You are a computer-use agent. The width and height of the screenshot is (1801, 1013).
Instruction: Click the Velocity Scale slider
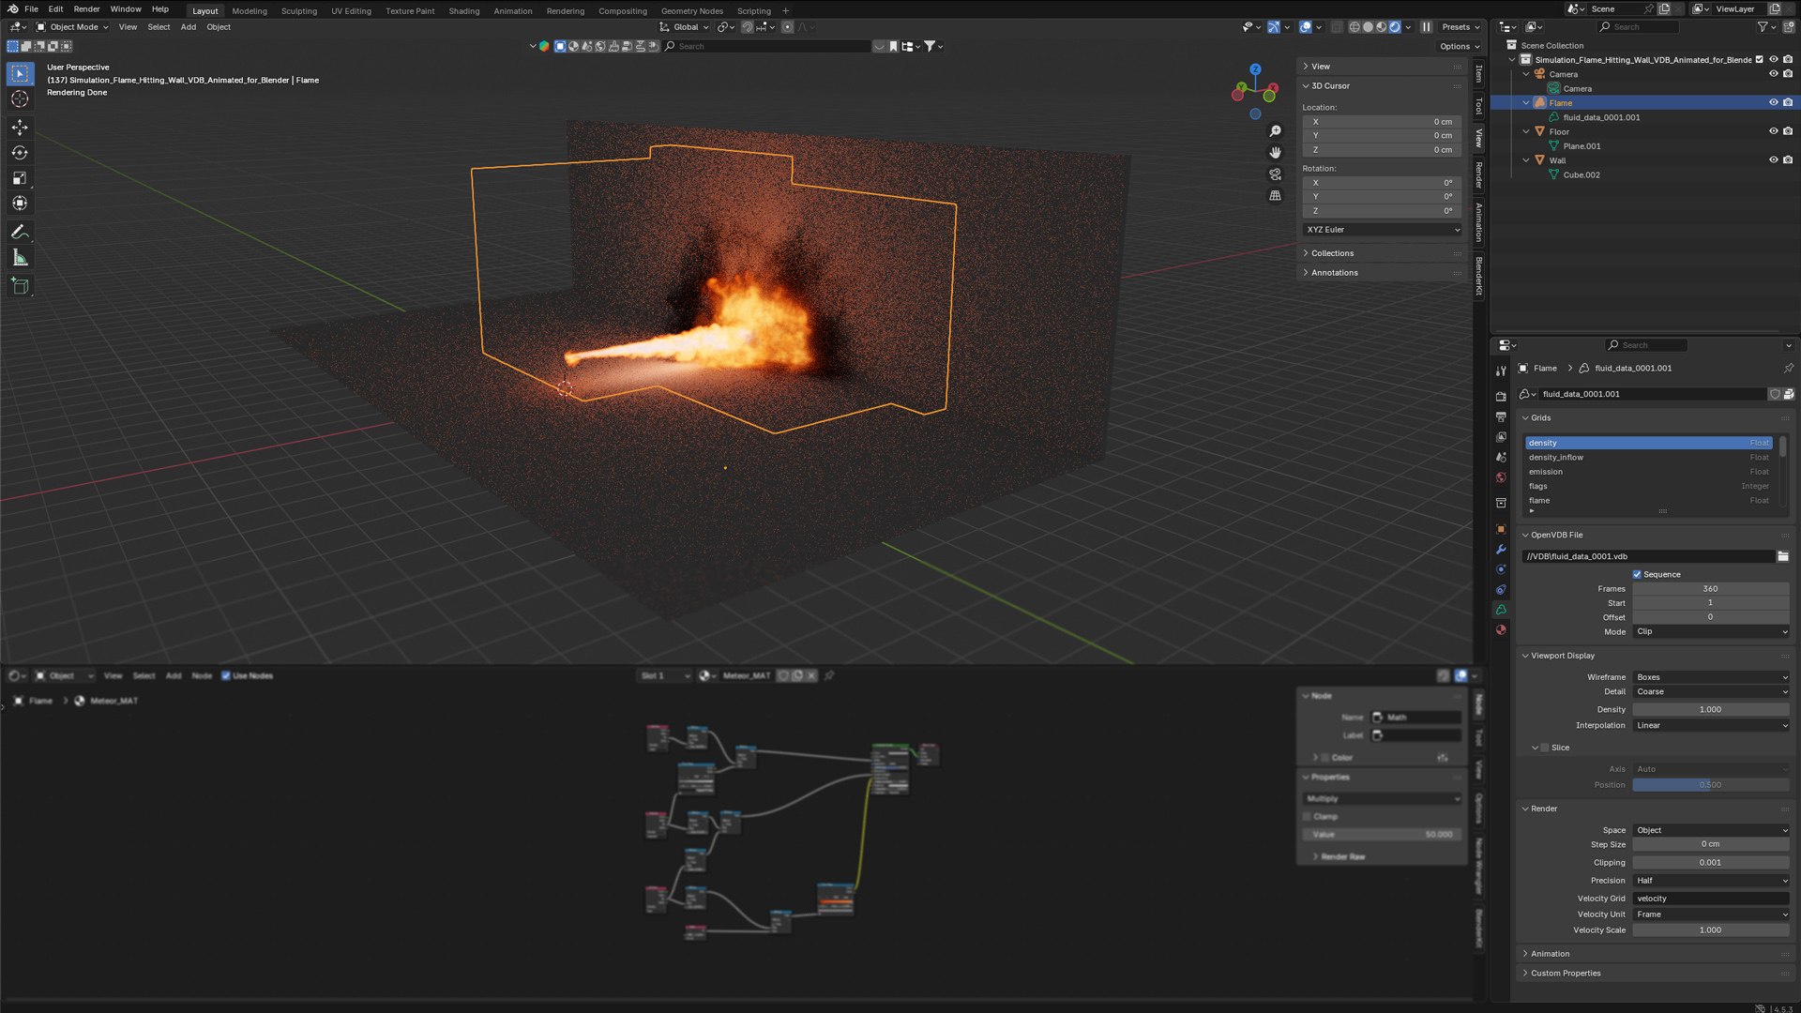(1710, 930)
